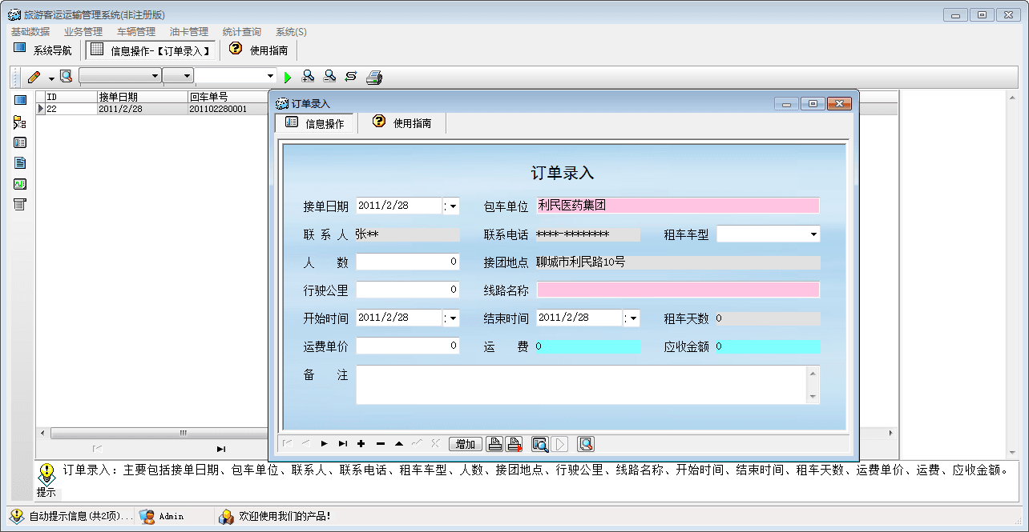Viewport: 1029px width, 532px height.
Task: Open the 接单日期 date picker dropdown
Action: 453,206
